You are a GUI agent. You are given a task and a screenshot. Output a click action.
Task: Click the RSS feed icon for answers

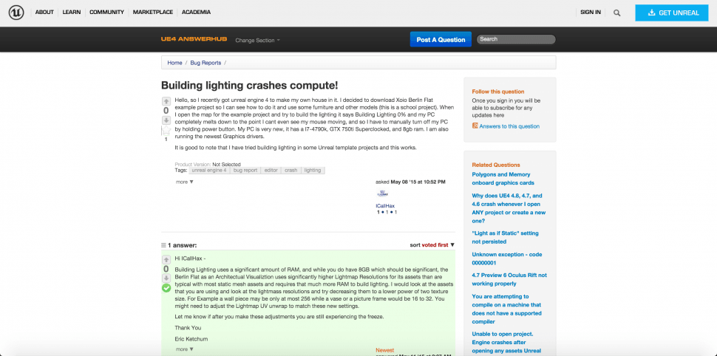tap(475, 126)
